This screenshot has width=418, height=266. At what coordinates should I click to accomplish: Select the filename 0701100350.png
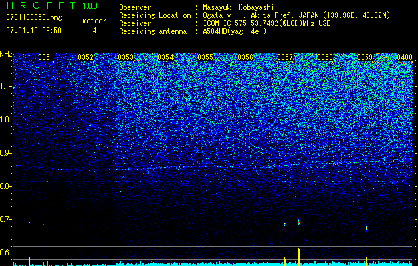[34, 18]
